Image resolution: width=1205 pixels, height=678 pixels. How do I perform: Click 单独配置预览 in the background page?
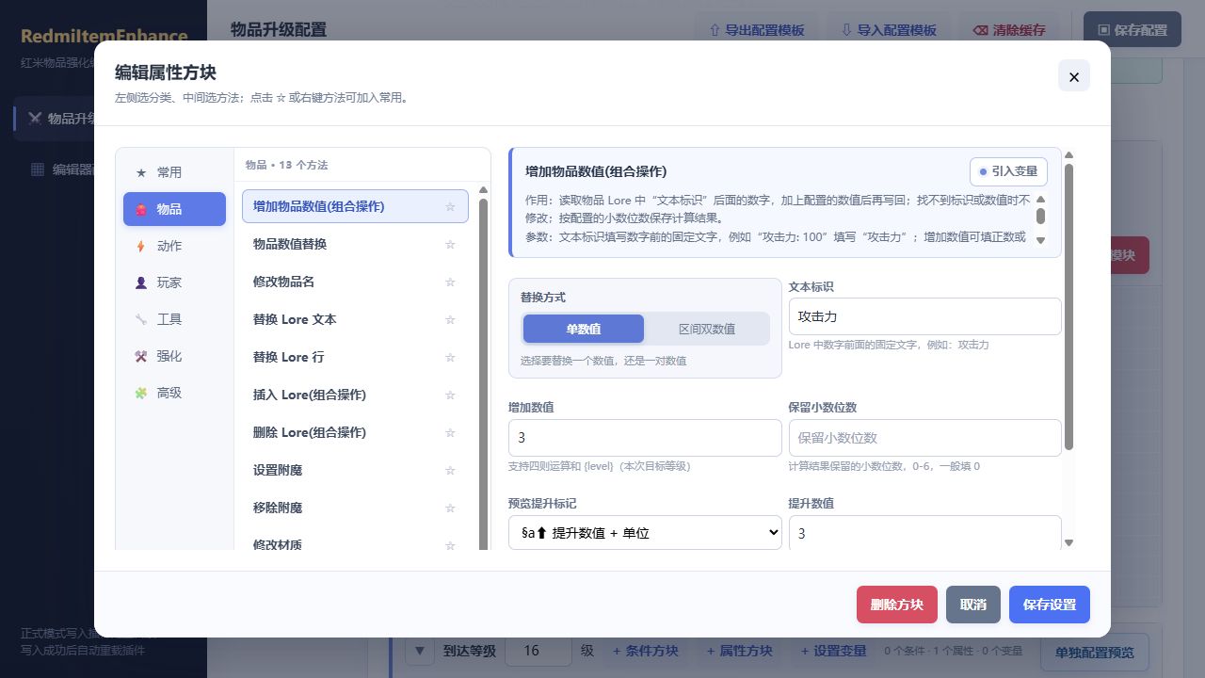tap(1095, 653)
